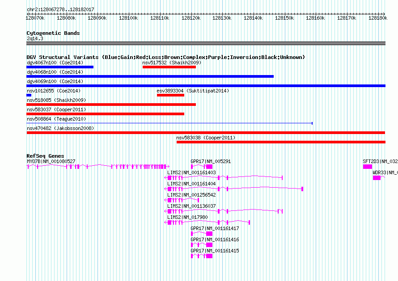Click the dgv4067n100 blue gain variant bar
The image size is (398, 281).
tap(60, 67)
